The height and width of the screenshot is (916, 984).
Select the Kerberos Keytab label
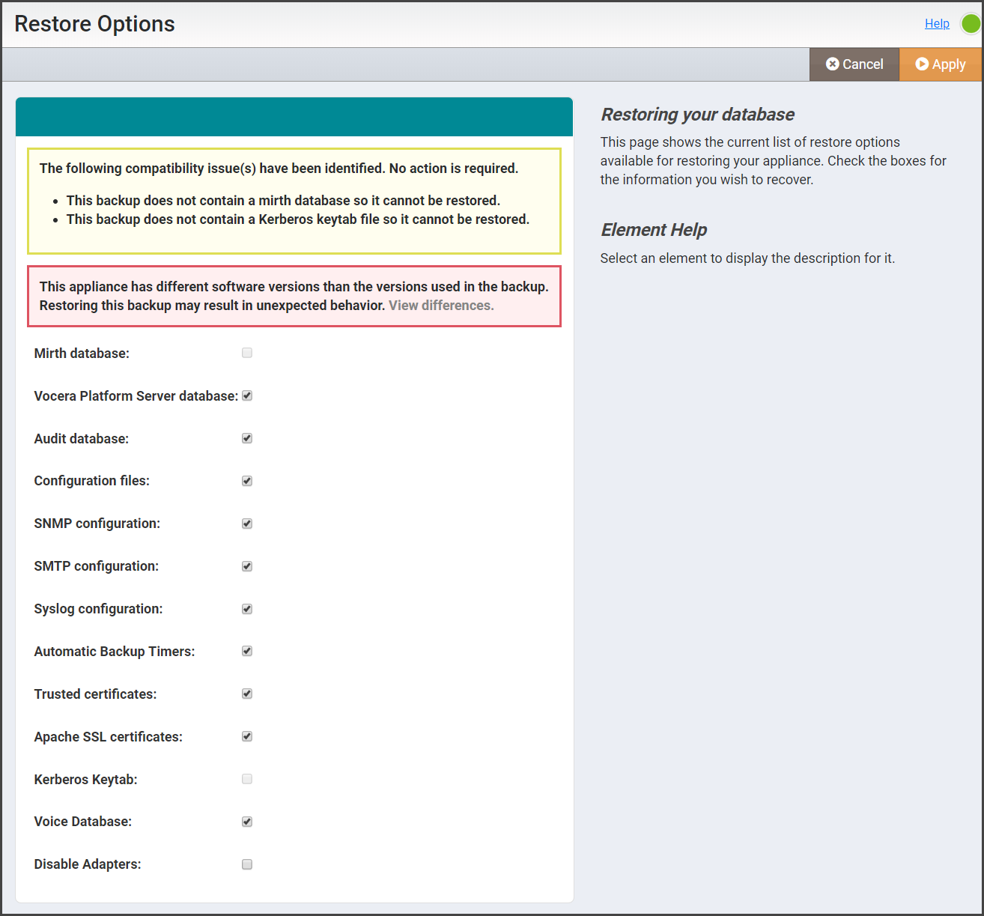85,779
